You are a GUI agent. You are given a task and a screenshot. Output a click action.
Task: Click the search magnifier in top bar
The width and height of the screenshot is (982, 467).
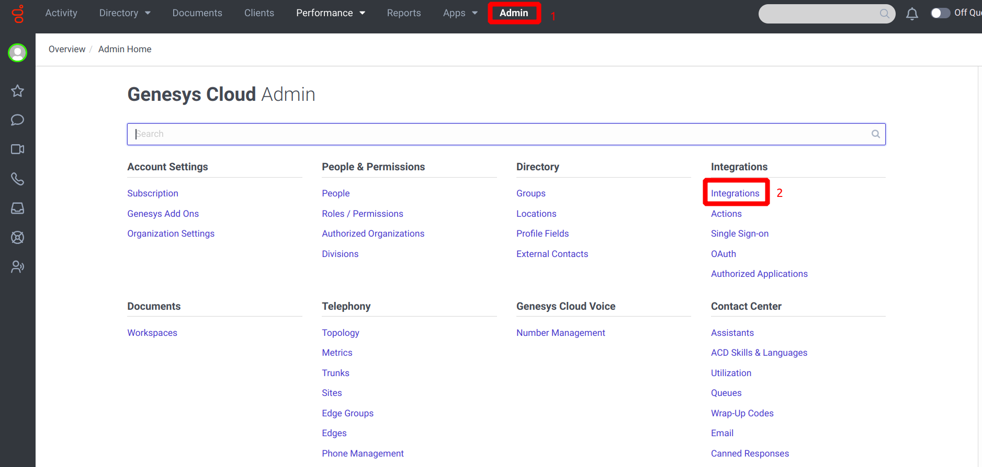[884, 14]
